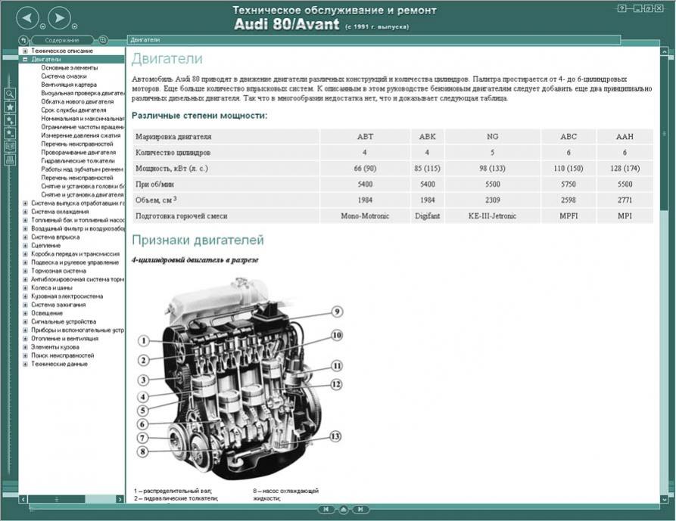
Task: Open Проворачивание двигателя topic
Action: point(79,153)
